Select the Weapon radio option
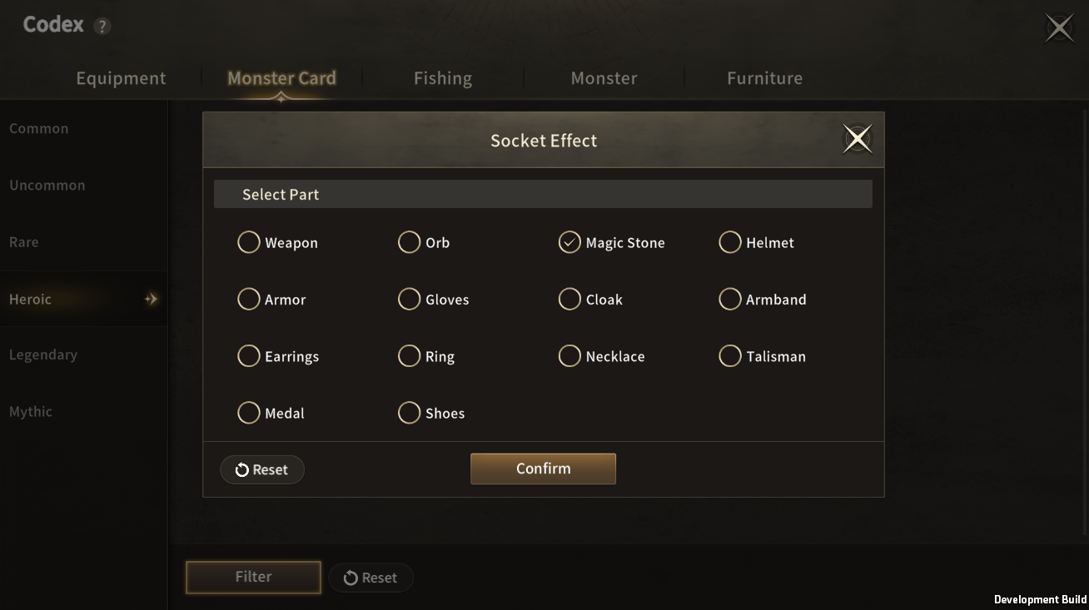The width and height of the screenshot is (1089, 610). (249, 242)
